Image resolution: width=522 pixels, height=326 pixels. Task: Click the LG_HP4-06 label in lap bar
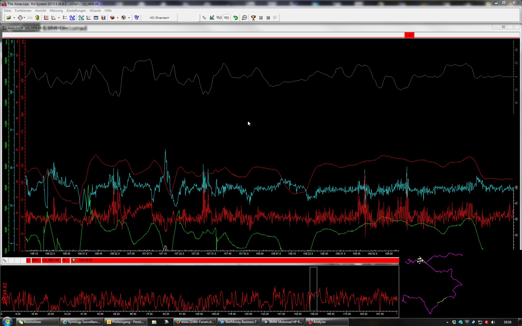[x=51, y=260]
